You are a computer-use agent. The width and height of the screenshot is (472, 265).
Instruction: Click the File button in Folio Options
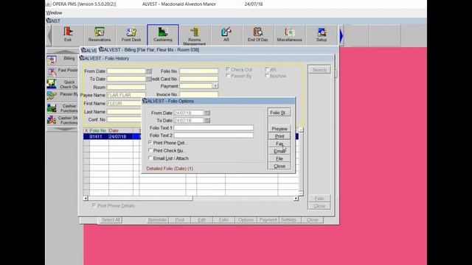(x=279, y=159)
